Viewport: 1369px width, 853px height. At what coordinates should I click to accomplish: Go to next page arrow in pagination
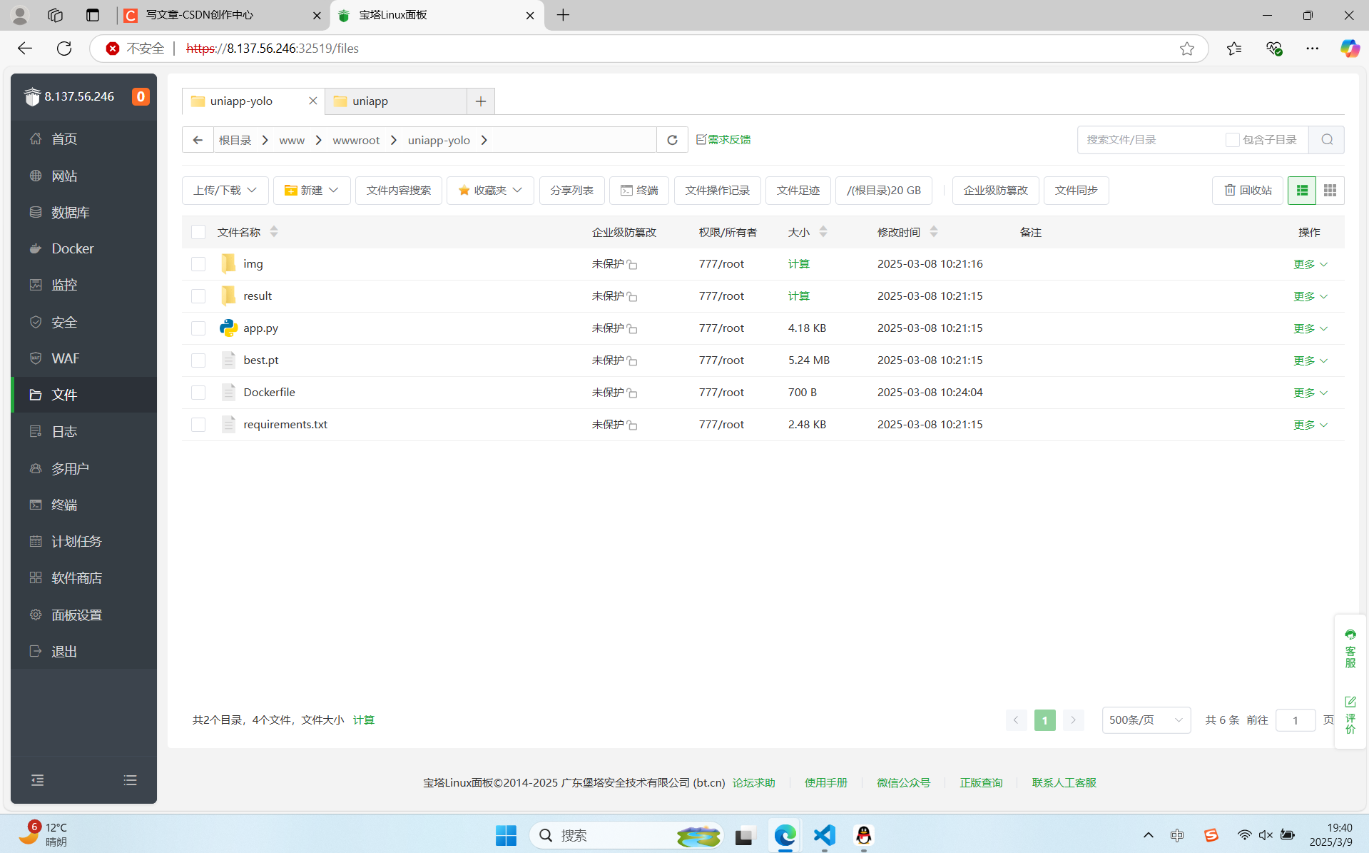click(x=1073, y=720)
